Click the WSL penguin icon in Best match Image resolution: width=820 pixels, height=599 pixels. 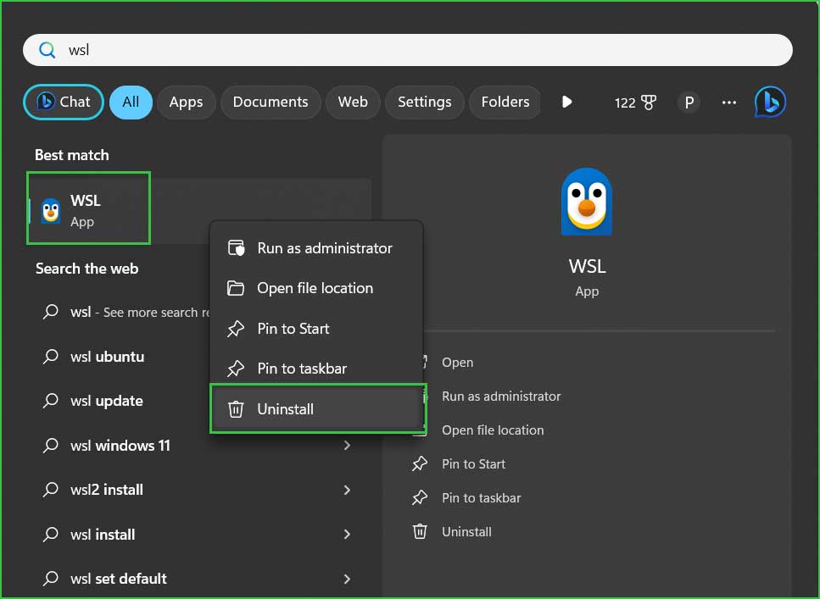(51, 210)
